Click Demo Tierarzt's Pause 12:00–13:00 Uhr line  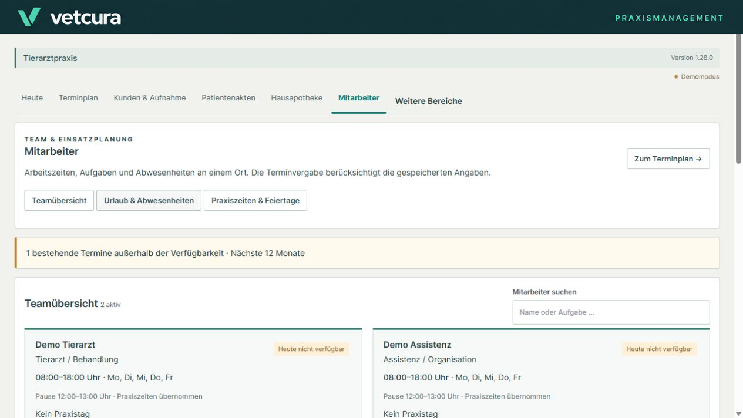[119, 396]
